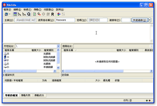Open the 伺服器(S) menu
Screen dimensions: 157x106
[x=49, y=10]
